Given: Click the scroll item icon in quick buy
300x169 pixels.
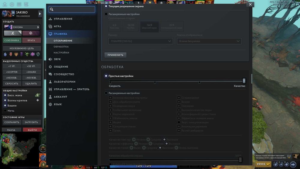Looking at the screenshot, I should 296,156.
